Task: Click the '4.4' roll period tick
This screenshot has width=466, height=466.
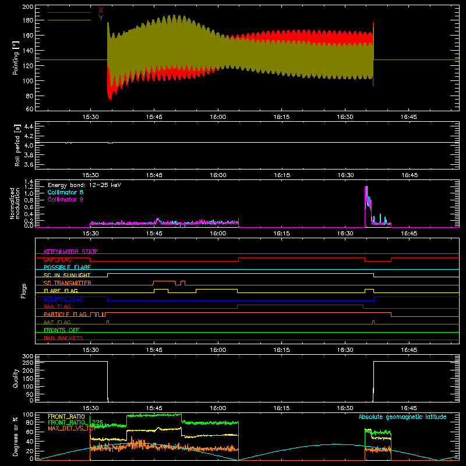Action: click(x=29, y=126)
